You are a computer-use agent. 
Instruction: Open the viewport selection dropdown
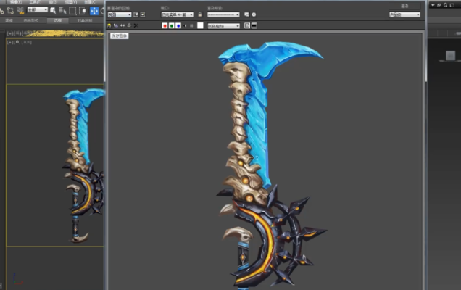(177, 14)
